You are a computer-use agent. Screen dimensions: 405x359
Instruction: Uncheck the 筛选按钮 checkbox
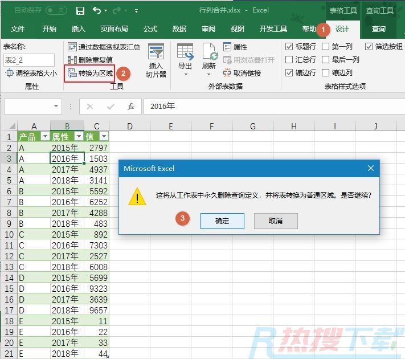369,47
